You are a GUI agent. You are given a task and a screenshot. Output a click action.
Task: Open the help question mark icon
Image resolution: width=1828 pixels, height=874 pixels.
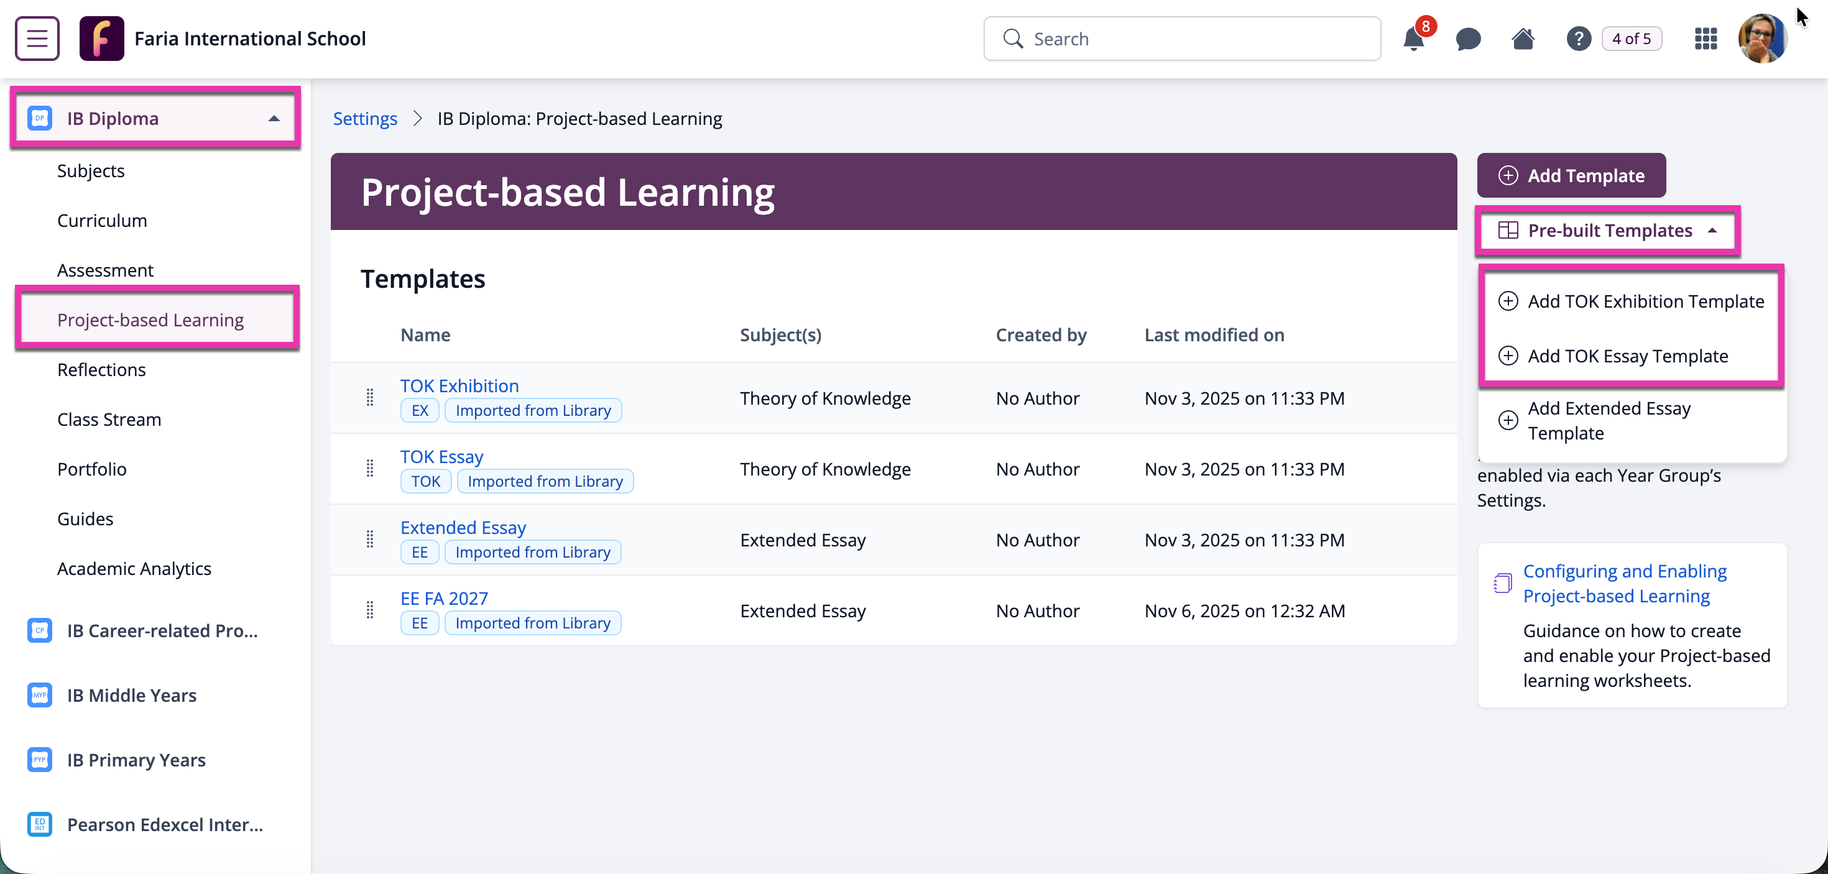pos(1578,39)
